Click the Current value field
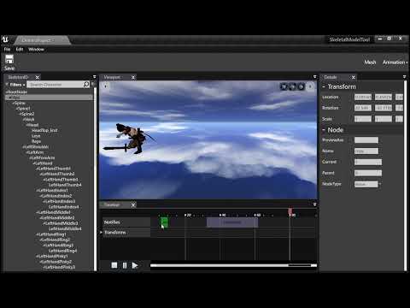Viewport: 410px width, 308px height. click(368, 162)
